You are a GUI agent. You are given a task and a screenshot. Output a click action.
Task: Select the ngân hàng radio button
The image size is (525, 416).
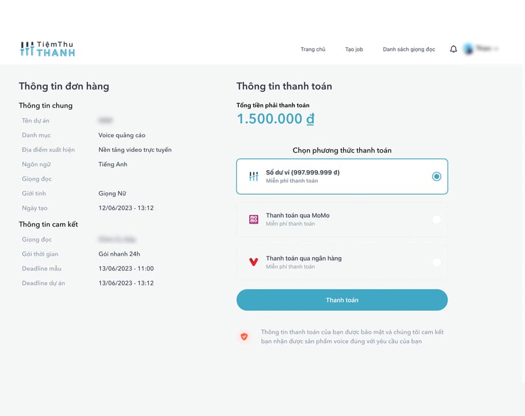click(x=436, y=262)
